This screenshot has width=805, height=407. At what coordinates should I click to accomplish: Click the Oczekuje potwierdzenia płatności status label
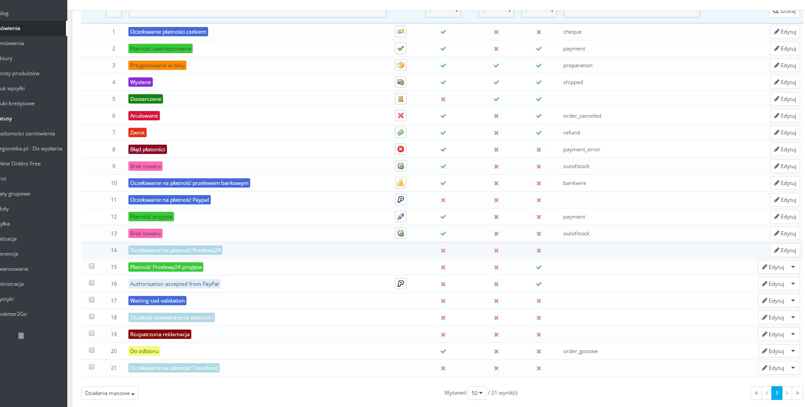171,318
